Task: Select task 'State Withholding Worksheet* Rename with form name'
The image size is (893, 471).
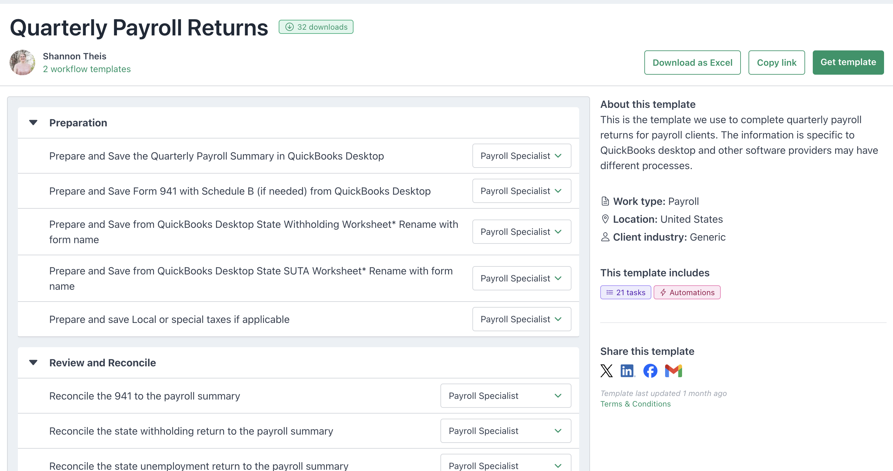Action: tap(253, 232)
